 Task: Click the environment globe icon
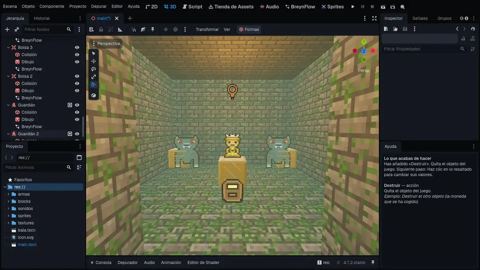click(176, 29)
